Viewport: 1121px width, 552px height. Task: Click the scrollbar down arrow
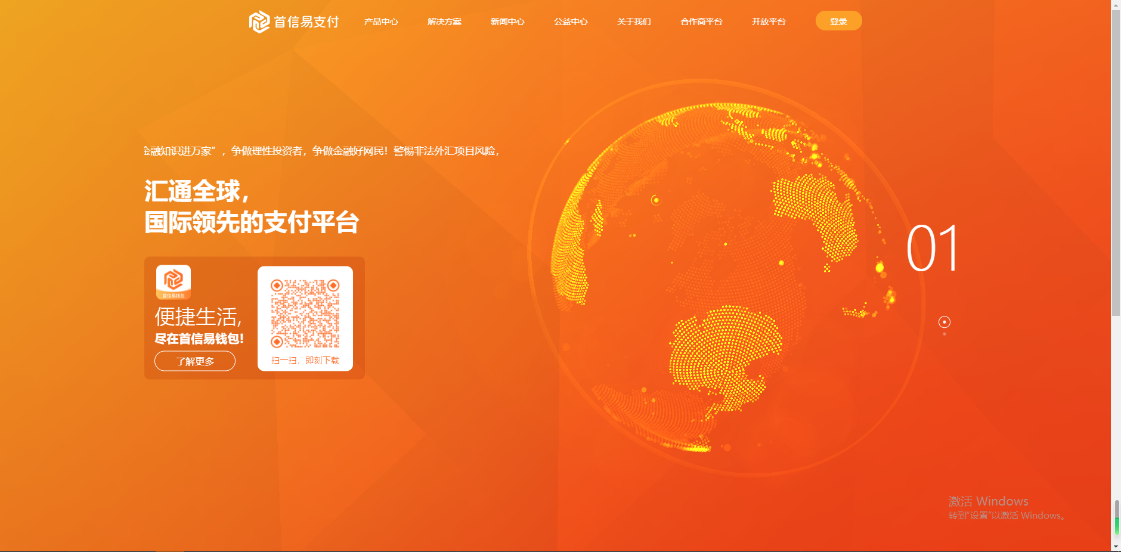(x=1116, y=546)
